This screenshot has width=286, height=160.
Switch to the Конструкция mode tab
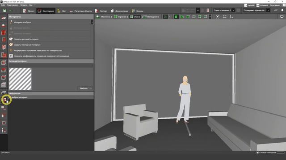click(x=46, y=11)
